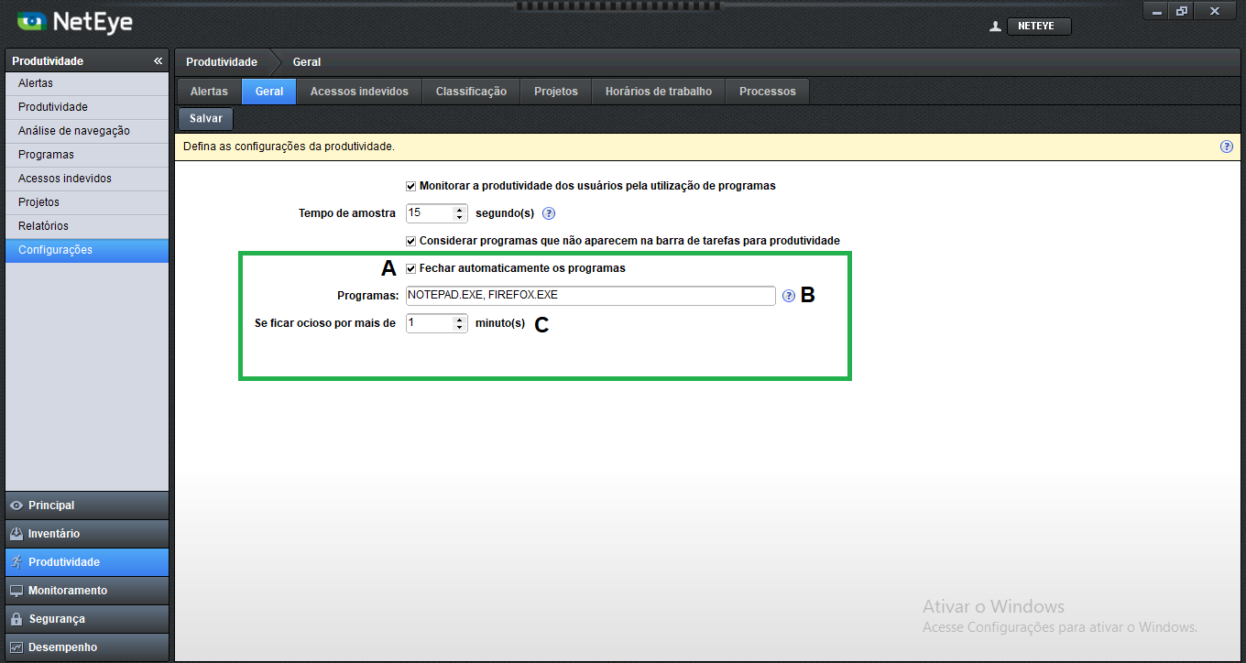This screenshot has height=663, width=1246.
Task: Select Relatórios in the left sidebar
Action: (x=86, y=226)
